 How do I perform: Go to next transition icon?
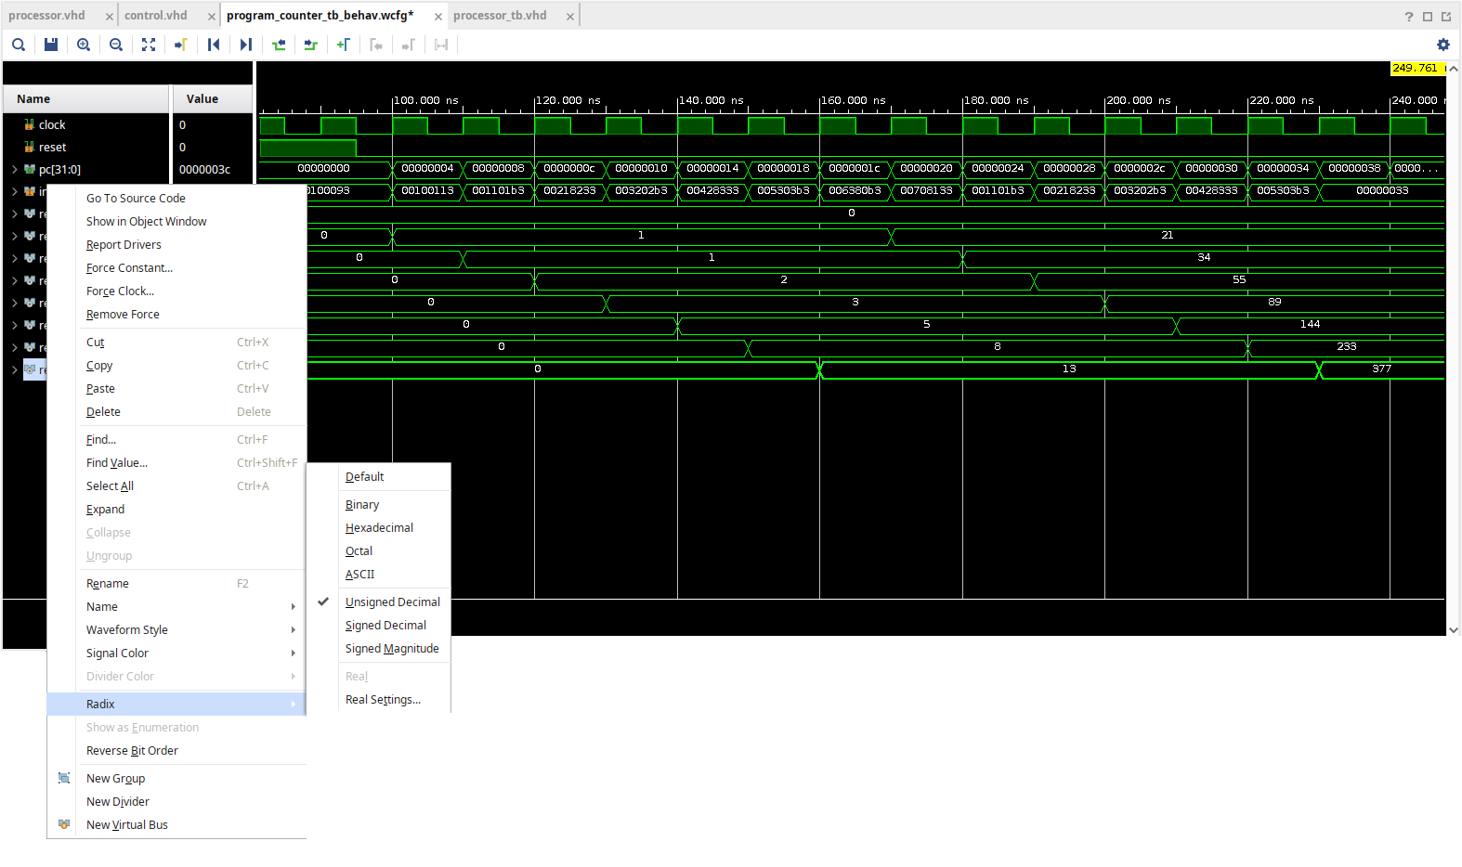pyautogui.click(x=311, y=45)
